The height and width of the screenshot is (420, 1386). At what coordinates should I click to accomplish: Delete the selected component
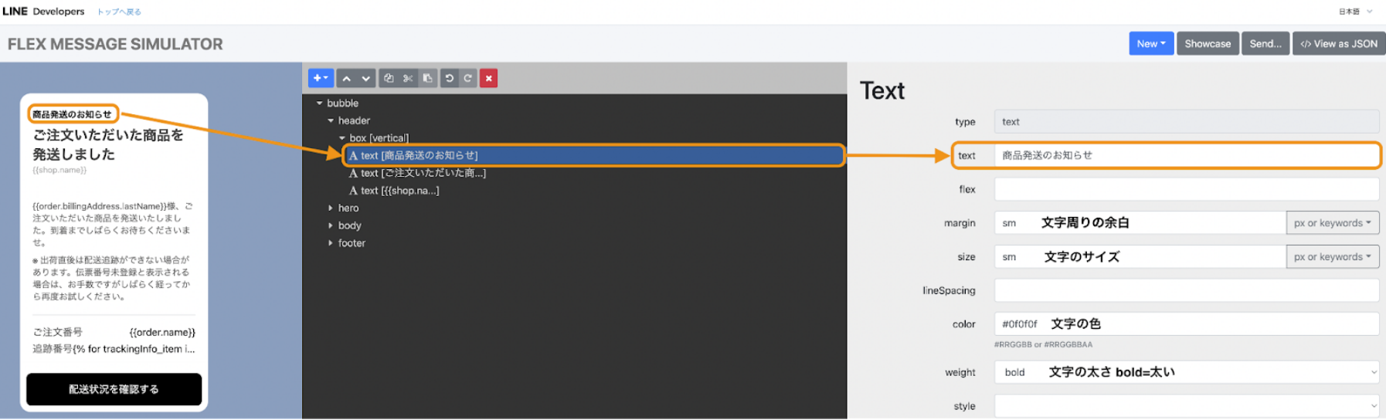tap(488, 78)
